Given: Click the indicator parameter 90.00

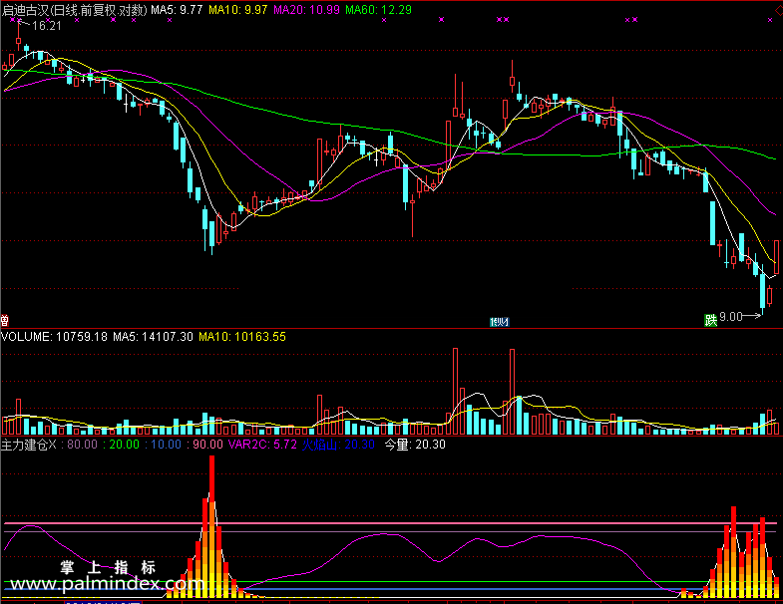Looking at the screenshot, I should click(x=207, y=445).
